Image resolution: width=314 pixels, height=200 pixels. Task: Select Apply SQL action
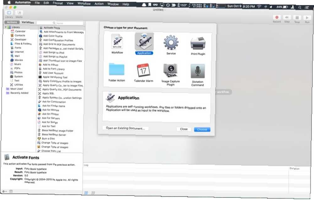46,93
